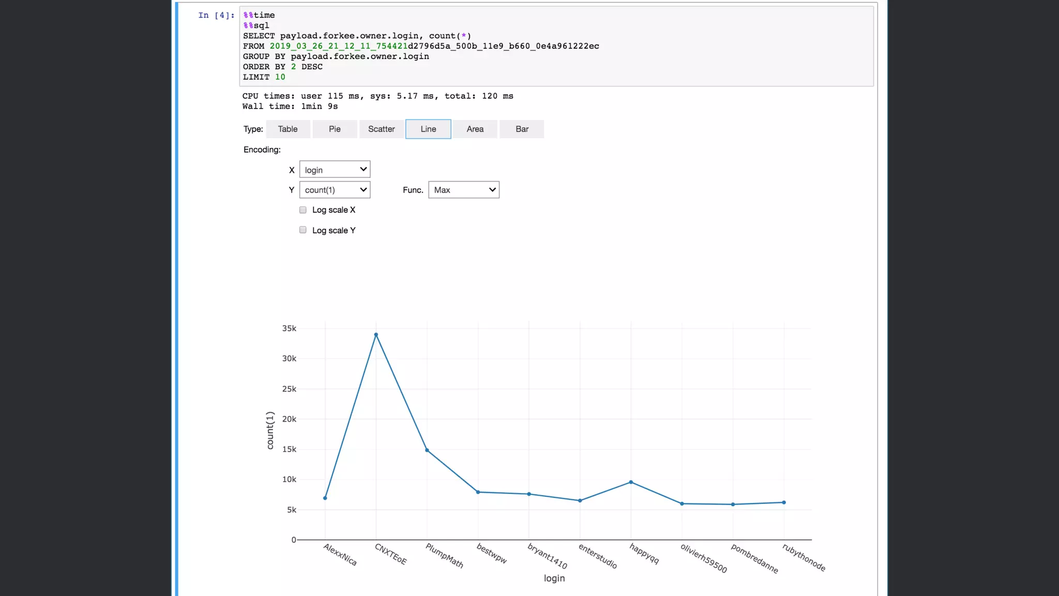1059x596 pixels.
Task: Click the CNXTEoE peak data point
Action: (x=376, y=335)
